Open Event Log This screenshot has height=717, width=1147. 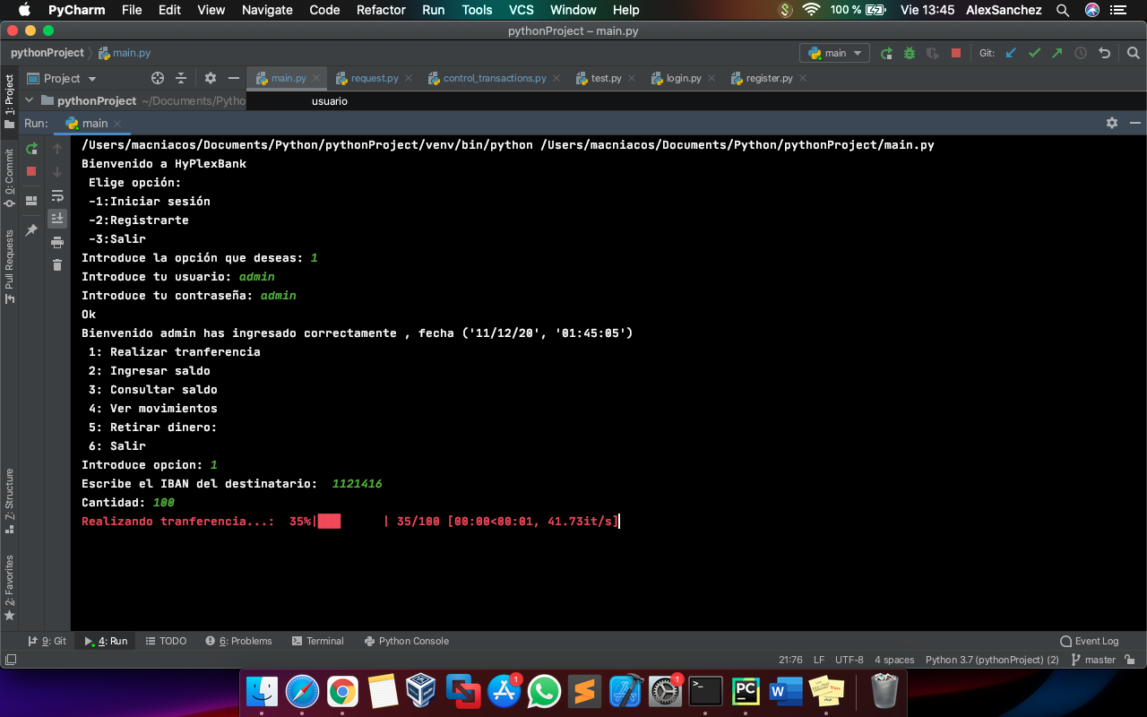[1090, 641]
